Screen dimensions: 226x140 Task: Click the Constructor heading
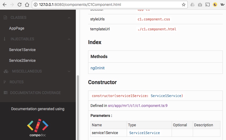coord(102,82)
